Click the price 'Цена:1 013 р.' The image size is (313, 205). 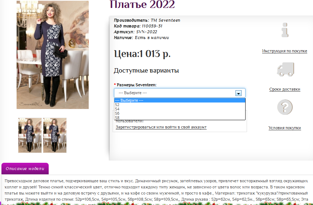(142, 54)
